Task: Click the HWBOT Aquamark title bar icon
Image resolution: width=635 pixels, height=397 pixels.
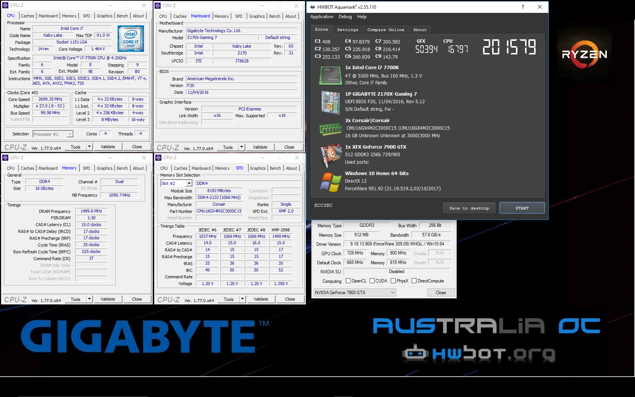Action: [x=313, y=7]
